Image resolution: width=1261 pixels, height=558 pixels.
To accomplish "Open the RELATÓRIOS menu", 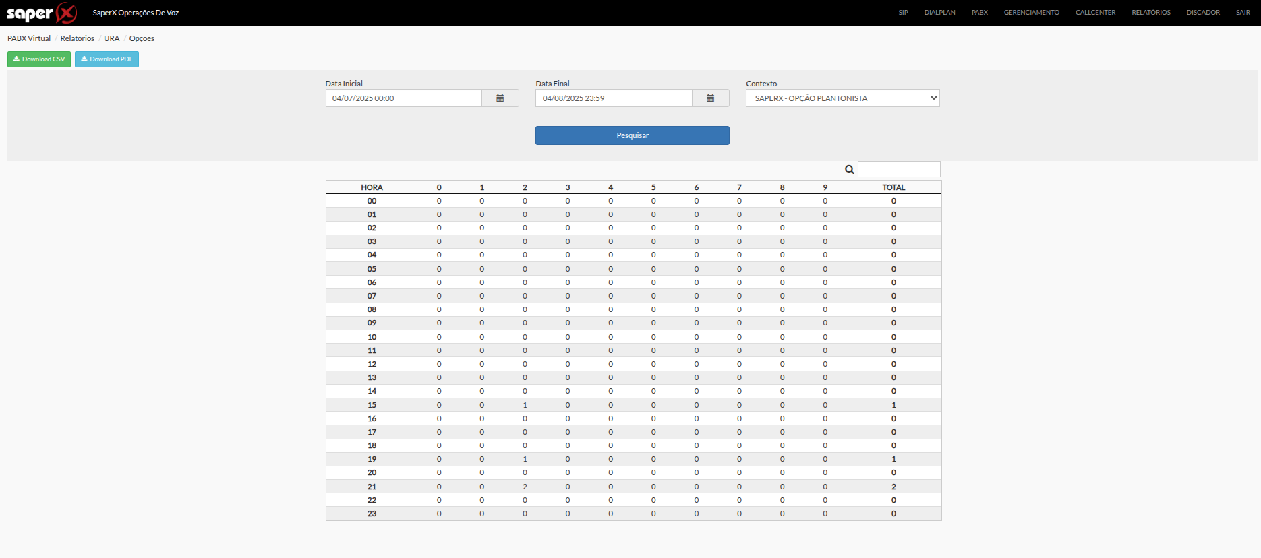I will coord(1151,13).
